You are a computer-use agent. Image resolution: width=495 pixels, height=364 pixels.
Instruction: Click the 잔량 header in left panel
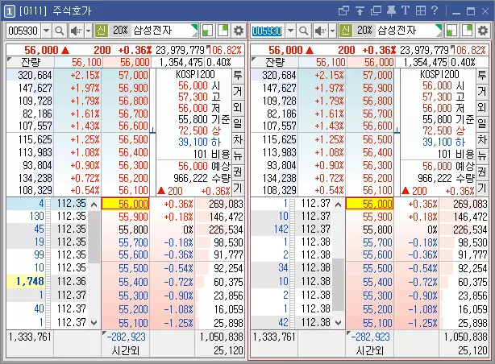tap(31, 62)
